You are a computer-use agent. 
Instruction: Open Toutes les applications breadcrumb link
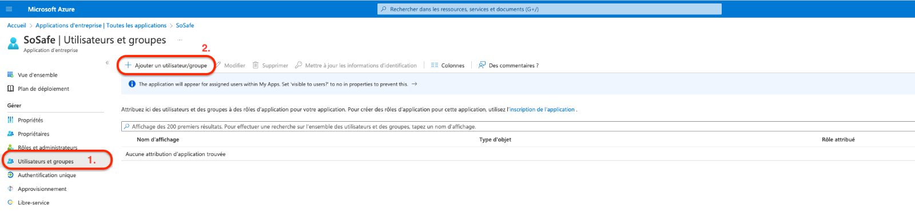[x=137, y=25]
